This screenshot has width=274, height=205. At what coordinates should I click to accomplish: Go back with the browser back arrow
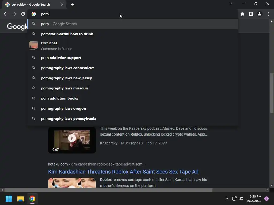click(x=6, y=14)
